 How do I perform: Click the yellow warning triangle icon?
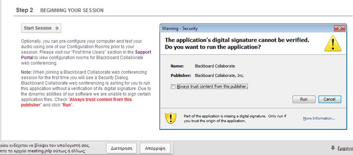point(333,43)
